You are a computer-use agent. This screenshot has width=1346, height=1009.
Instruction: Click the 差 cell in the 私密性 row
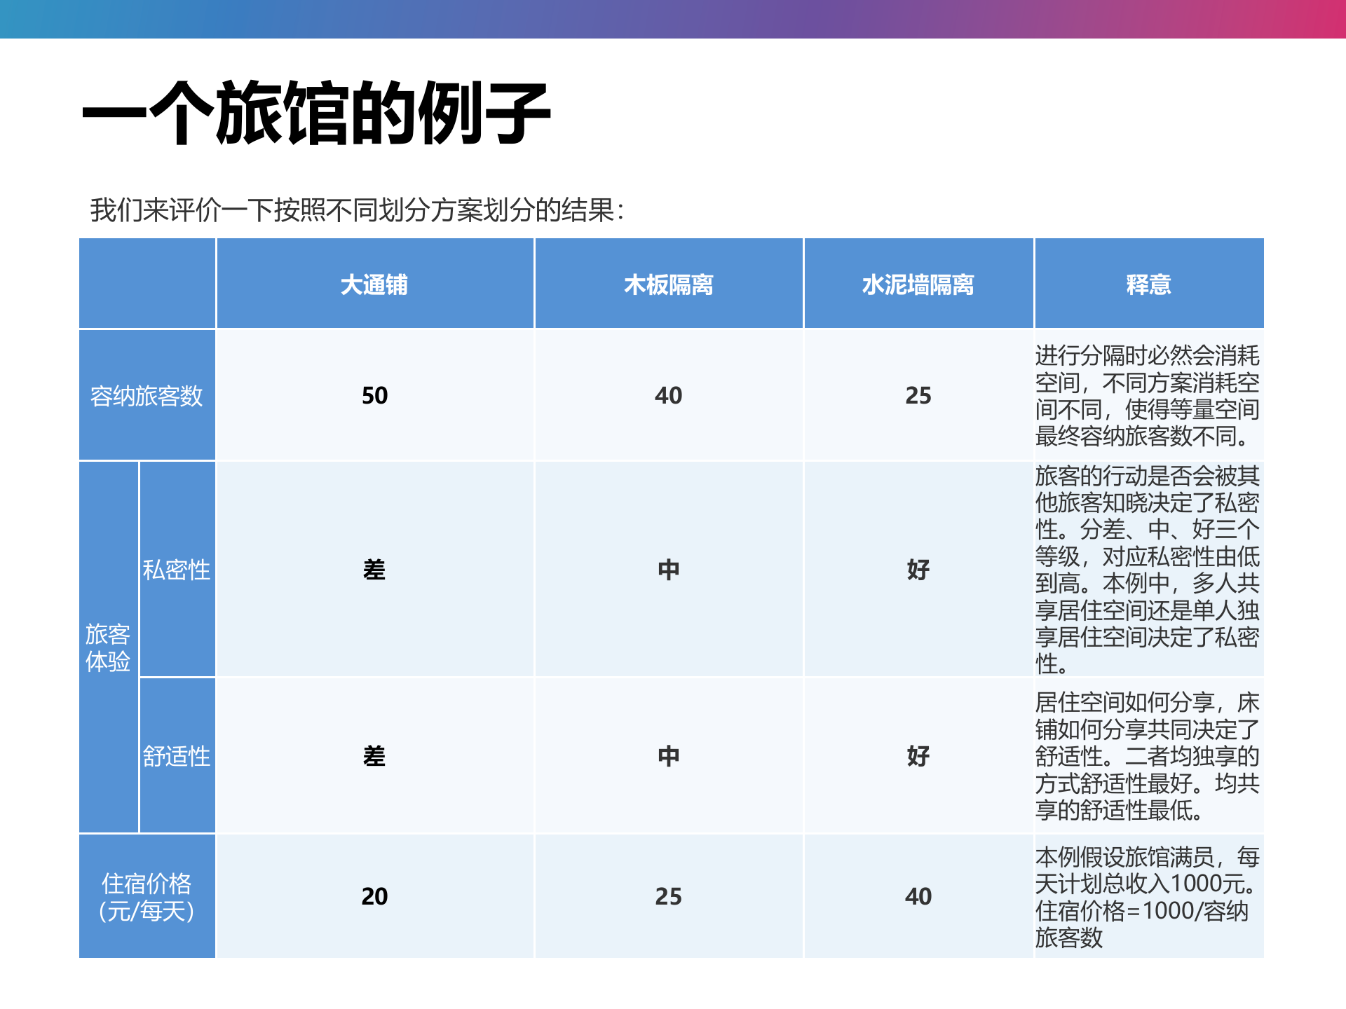coord(375,571)
